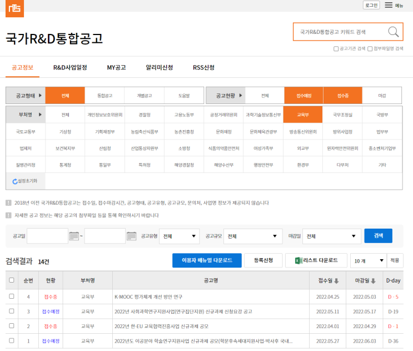
Task: Open the 공고규모 dropdown
Action: click(253, 236)
